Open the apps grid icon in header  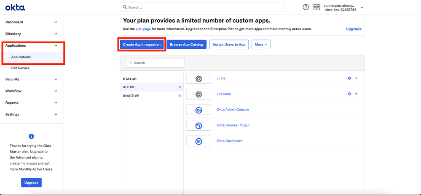point(316,7)
